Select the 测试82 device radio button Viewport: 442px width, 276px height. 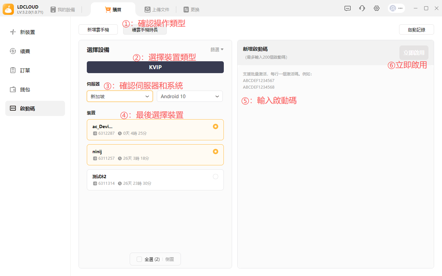click(216, 177)
